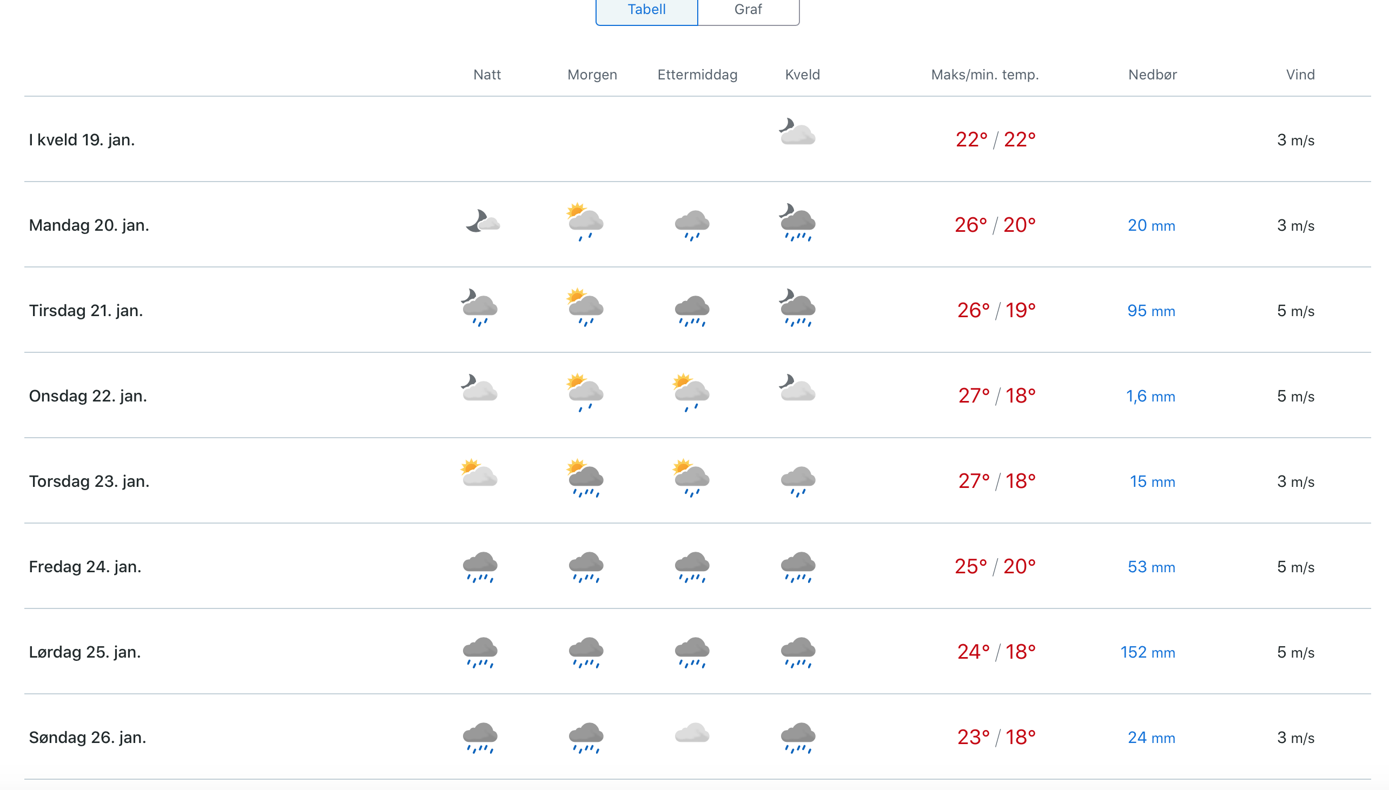Expand the I kveld 19. jan. row
This screenshot has width=1389, height=790.
(697, 139)
